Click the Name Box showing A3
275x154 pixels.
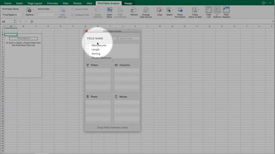7,21
